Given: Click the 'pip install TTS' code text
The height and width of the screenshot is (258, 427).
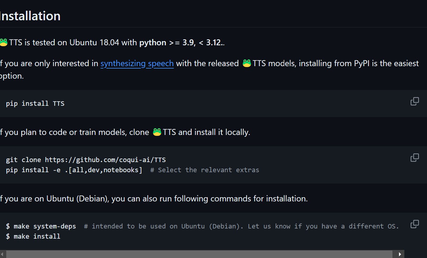Looking at the screenshot, I should click(x=35, y=104).
